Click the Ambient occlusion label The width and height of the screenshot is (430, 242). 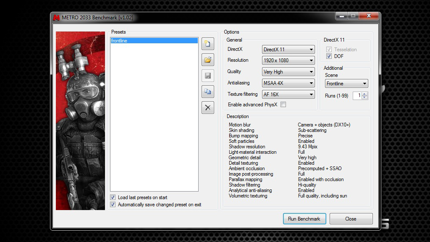247,168
